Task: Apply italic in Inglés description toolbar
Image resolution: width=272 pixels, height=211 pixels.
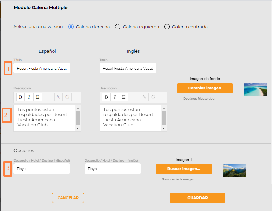Action: (x=115, y=97)
